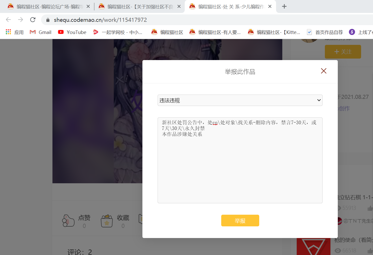The height and width of the screenshot is (255, 373).
Task: Like the work with the 点赞 paw icon
Action: coord(68,221)
